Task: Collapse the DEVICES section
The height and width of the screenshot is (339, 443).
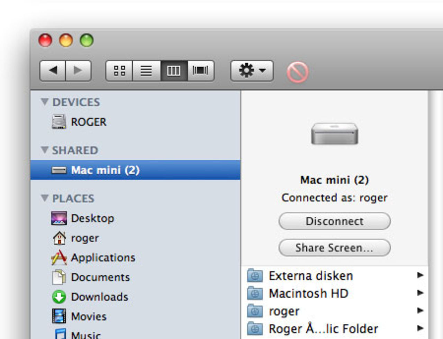Action: (x=45, y=102)
